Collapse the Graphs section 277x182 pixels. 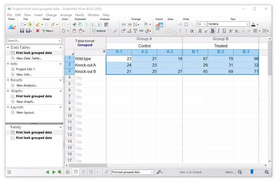pyautogui.click(x=8, y=91)
